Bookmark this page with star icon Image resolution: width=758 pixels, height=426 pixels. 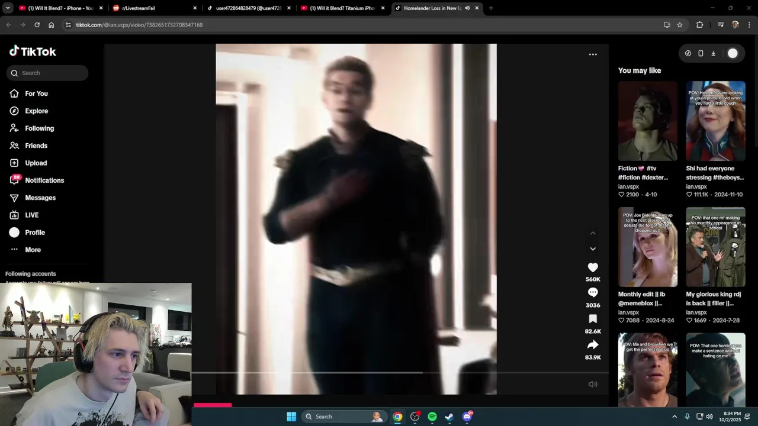click(x=680, y=25)
